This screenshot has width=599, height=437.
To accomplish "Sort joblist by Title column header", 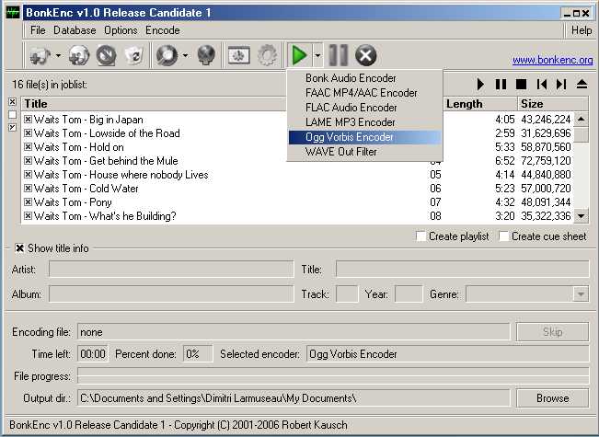I will click(154, 104).
